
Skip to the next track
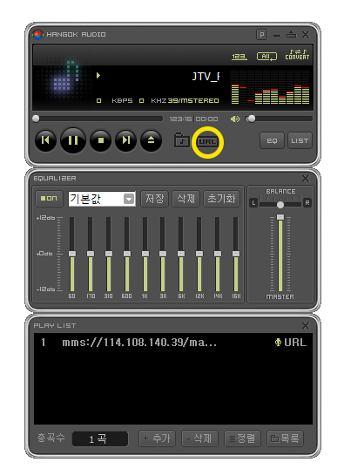click(x=125, y=140)
